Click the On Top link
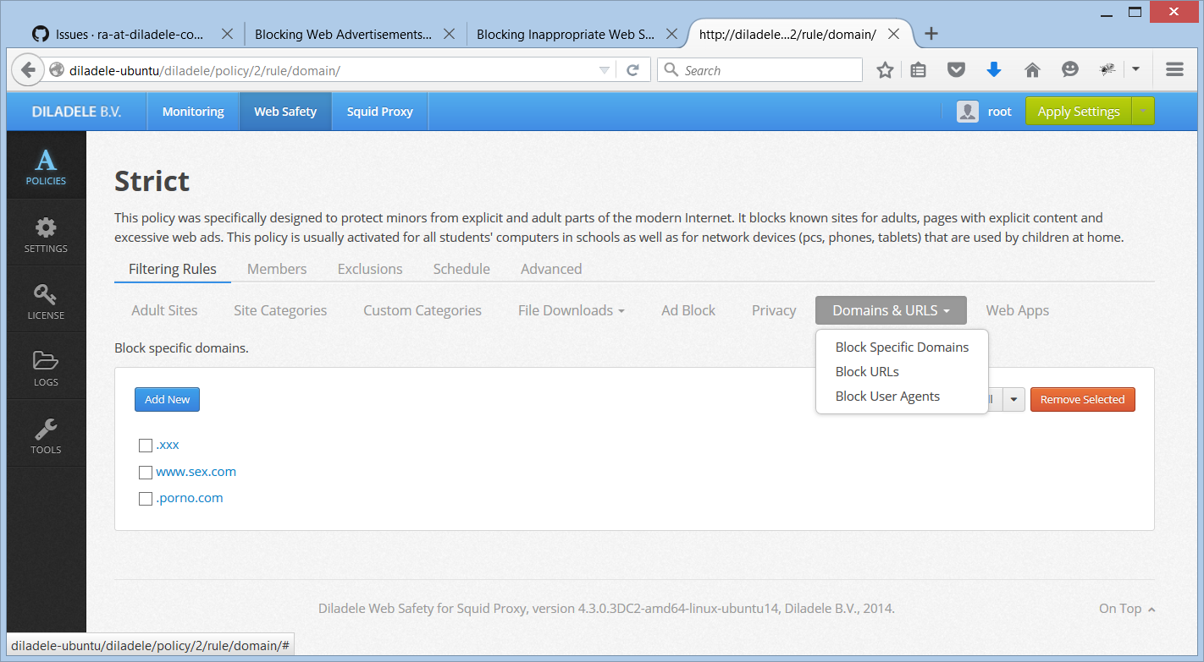Screen dimensions: 1204x662 pyautogui.click(x=1127, y=609)
